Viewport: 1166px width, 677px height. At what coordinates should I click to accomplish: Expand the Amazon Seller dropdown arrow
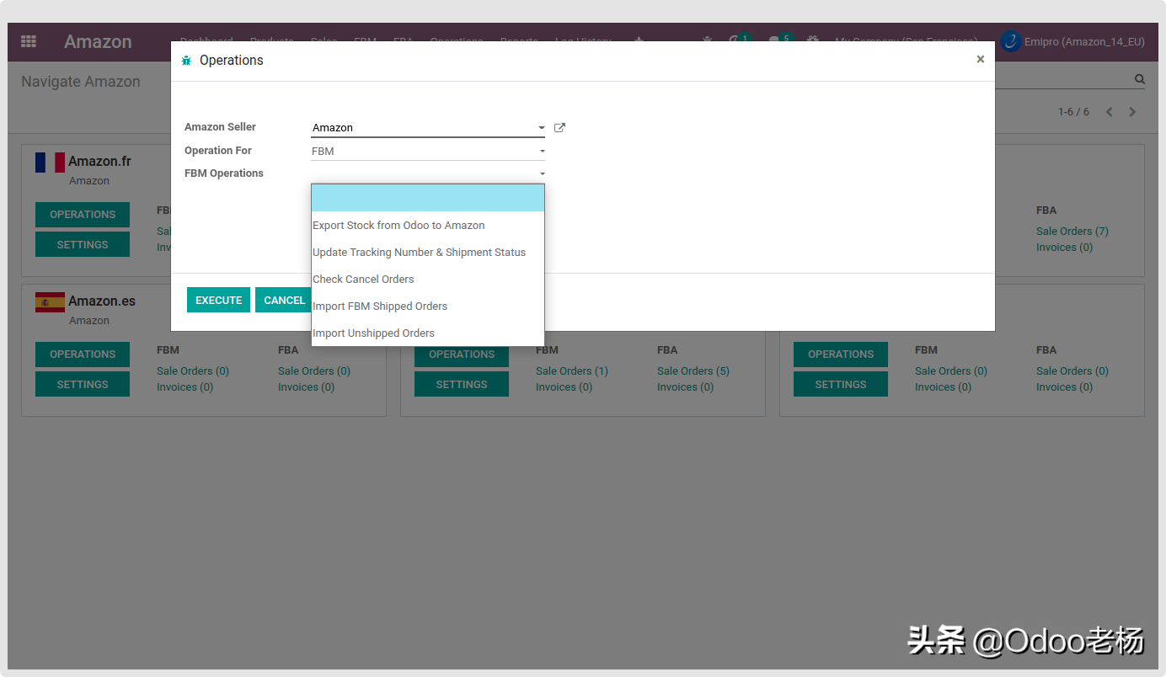(542, 128)
